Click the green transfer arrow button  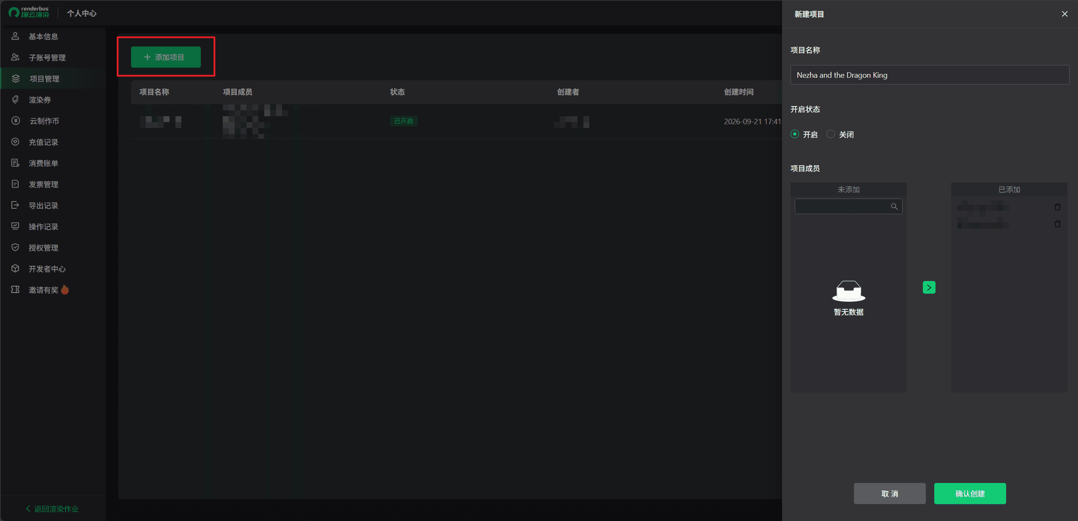[x=929, y=288]
